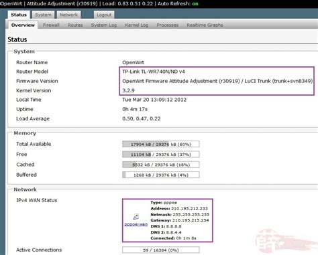Click the 'Status' page heading
Image resolution: width=318 pixels, height=255 pixels.
pyautogui.click(x=17, y=39)
